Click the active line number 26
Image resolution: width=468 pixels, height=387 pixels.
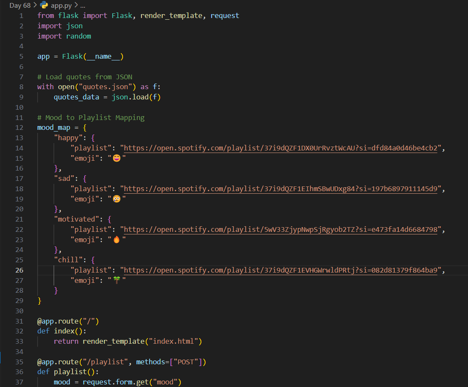point(19,270)
